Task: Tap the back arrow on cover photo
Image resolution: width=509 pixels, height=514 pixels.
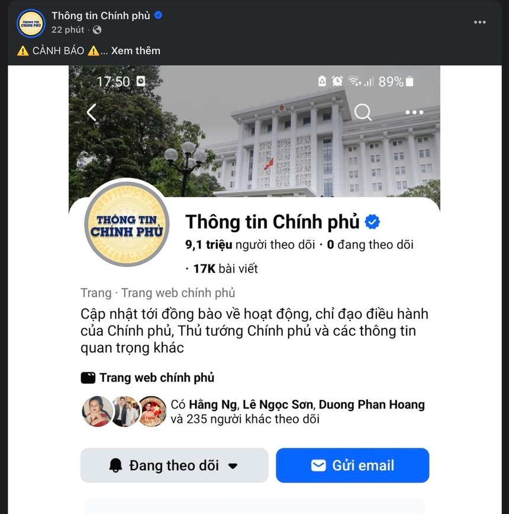Action: (x=91, y=113)
